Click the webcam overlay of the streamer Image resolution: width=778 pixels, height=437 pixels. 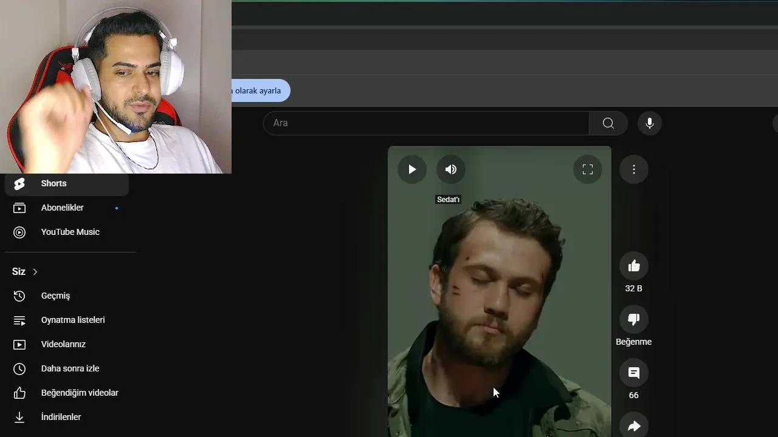pos(115,87)
